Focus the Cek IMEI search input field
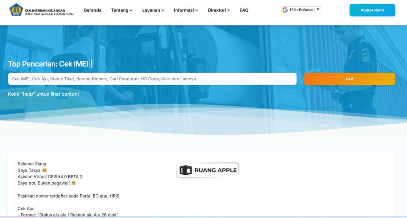 pyautogui.click(x=152, y=79)
